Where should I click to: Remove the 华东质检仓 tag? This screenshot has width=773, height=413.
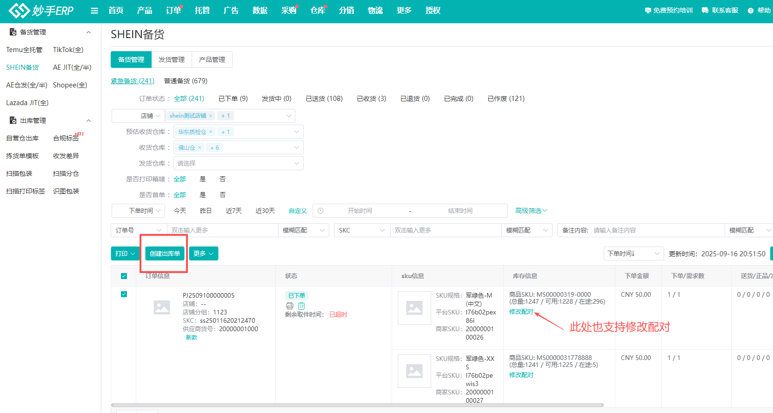(211, 132)
